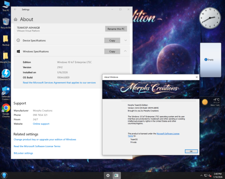This screenshot has width=225, height=179.
Task: Open Change product key or upgrade link
Action: [x=45, y=140]
